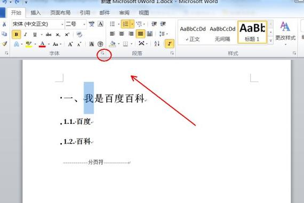Image resolution: width=304 pixels, height=203 pixels.
Task: Expand the Underline style arrow
Action: (41, 35)
